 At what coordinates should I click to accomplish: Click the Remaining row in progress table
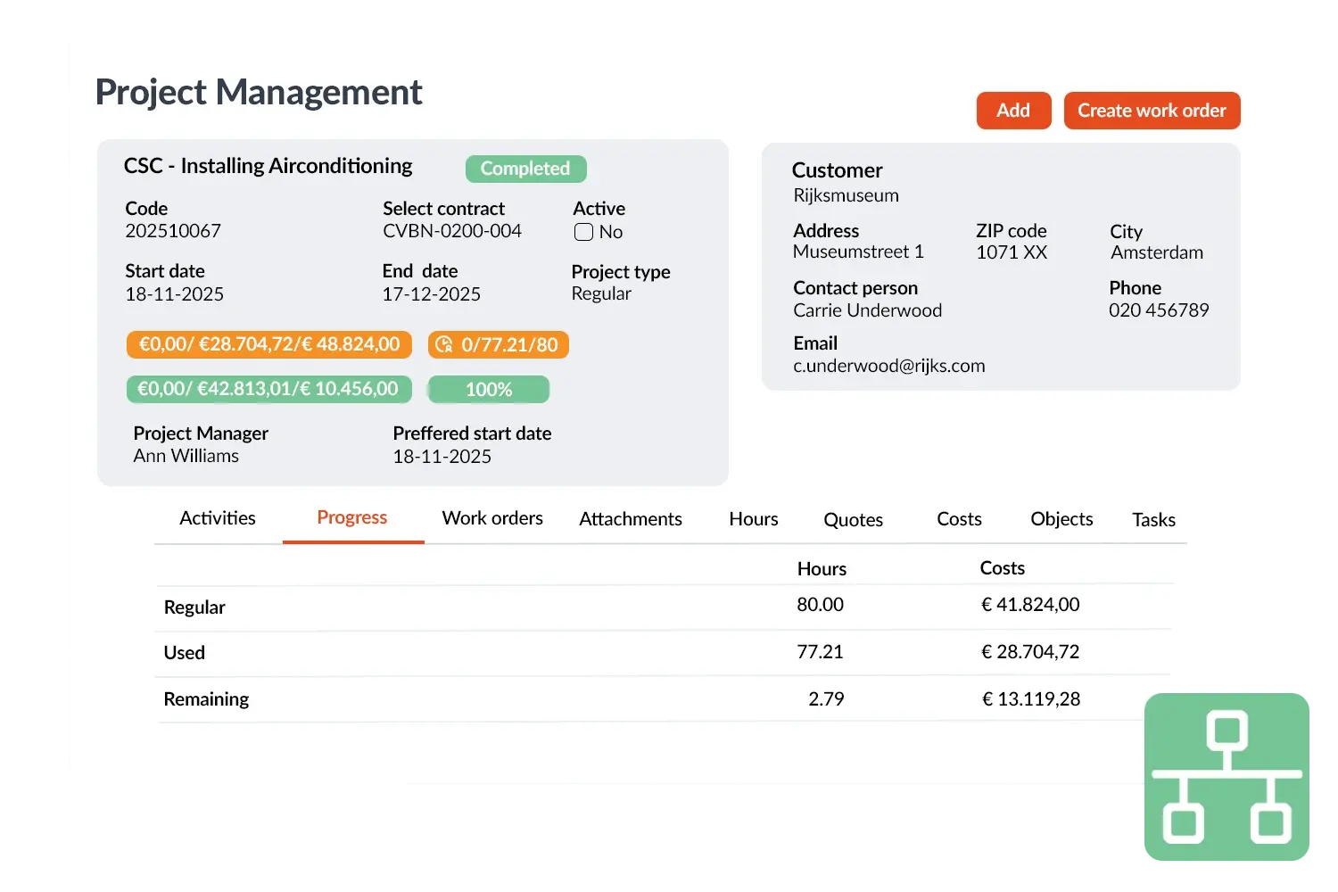206,699
